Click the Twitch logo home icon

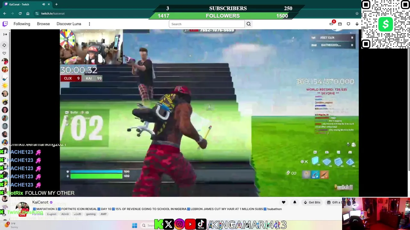pos(5,24)
